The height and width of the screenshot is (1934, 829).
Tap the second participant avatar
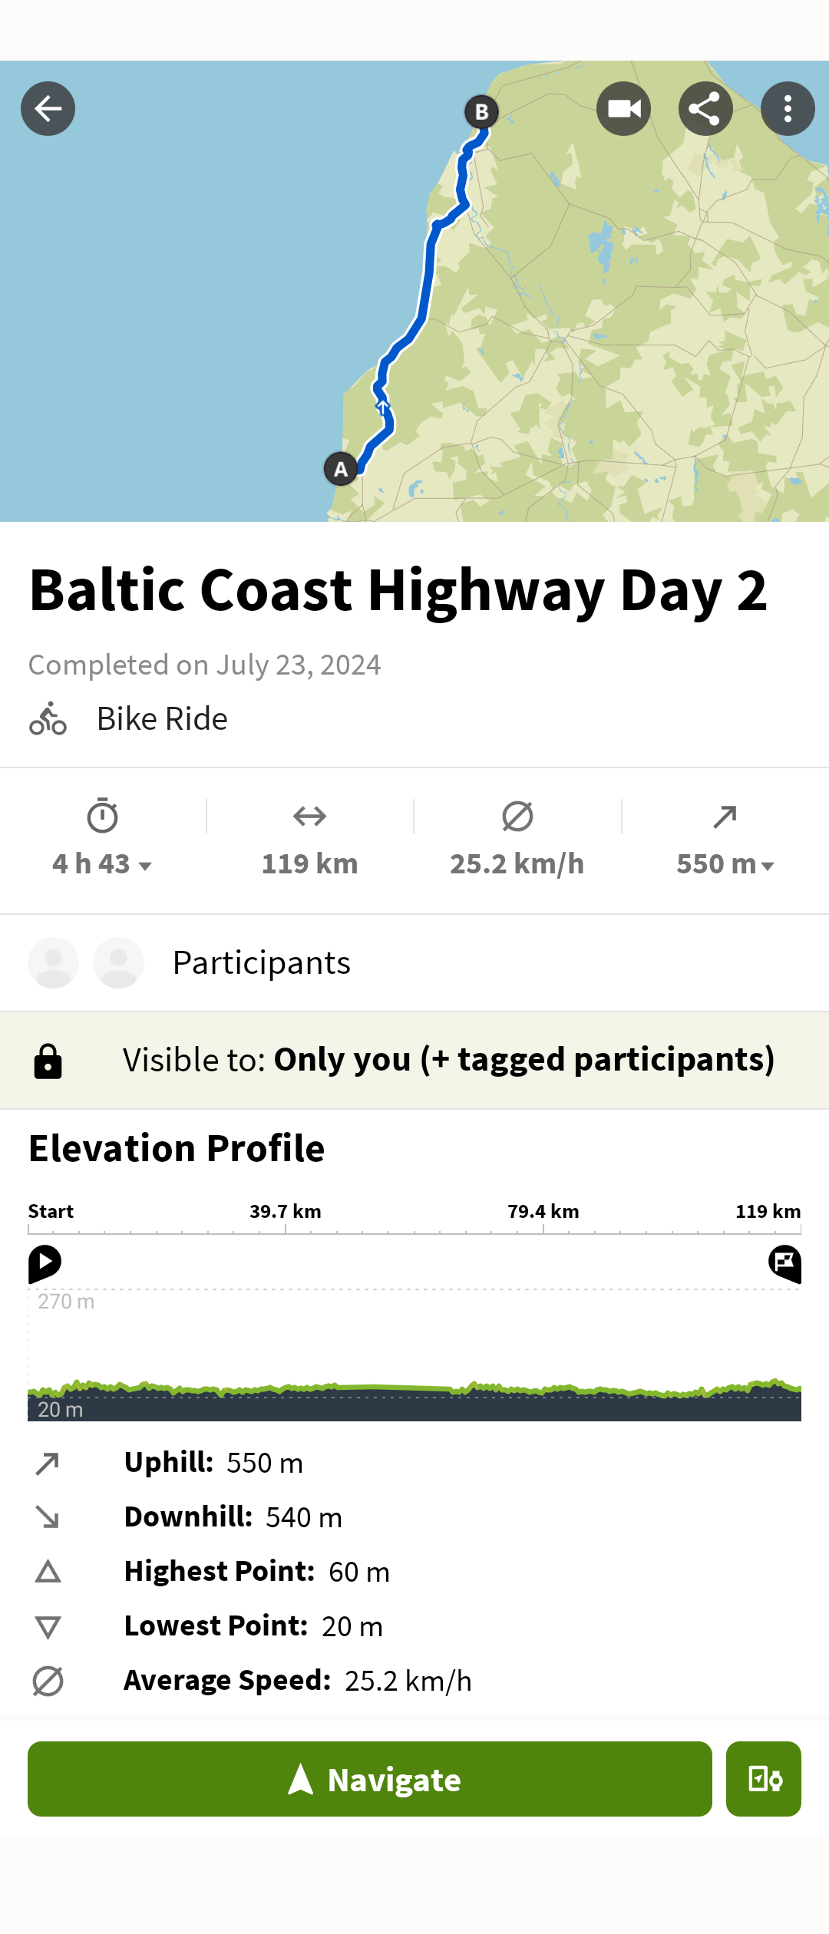click(118, 962)
